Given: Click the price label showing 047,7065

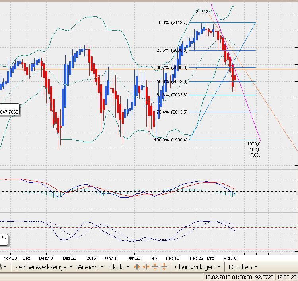Looking at the screenshot, I should click(x=10, y=112).
